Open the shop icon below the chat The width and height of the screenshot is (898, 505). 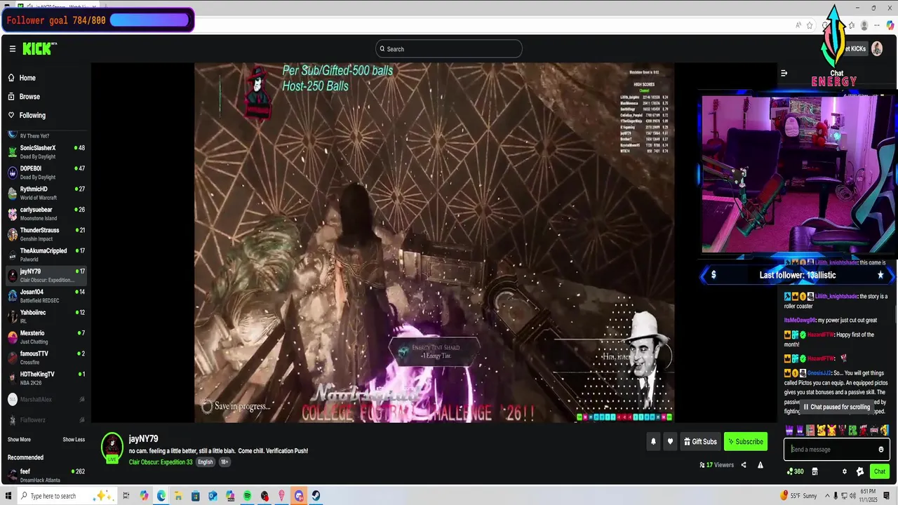click(815, 471)
